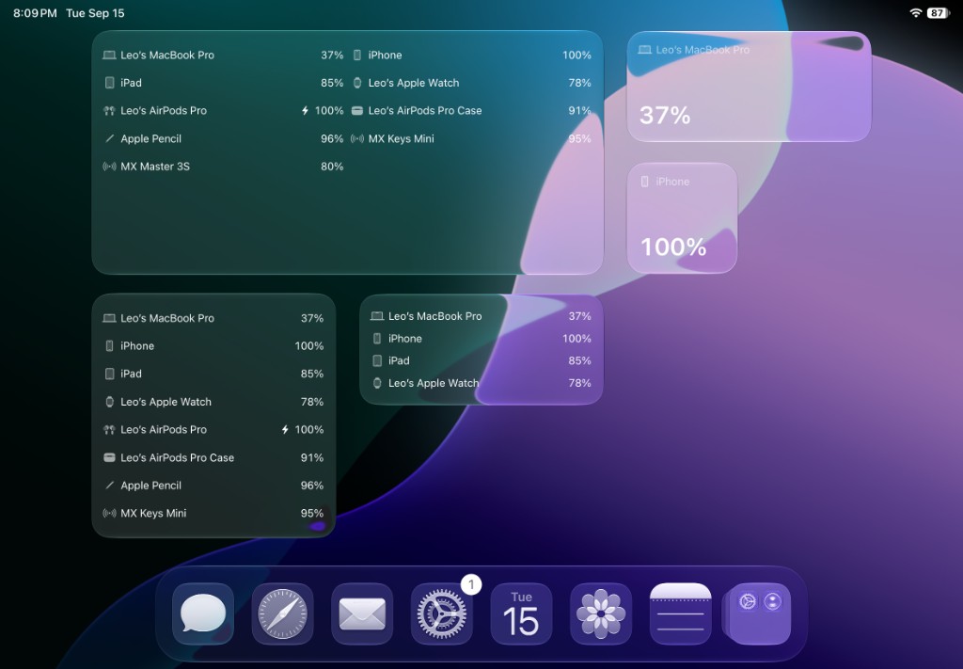963x669 pixels.
Task: Tap 96% beside Apple Pencil in extra-large widget
Action: pyautogui.click(x=332, y=139)
